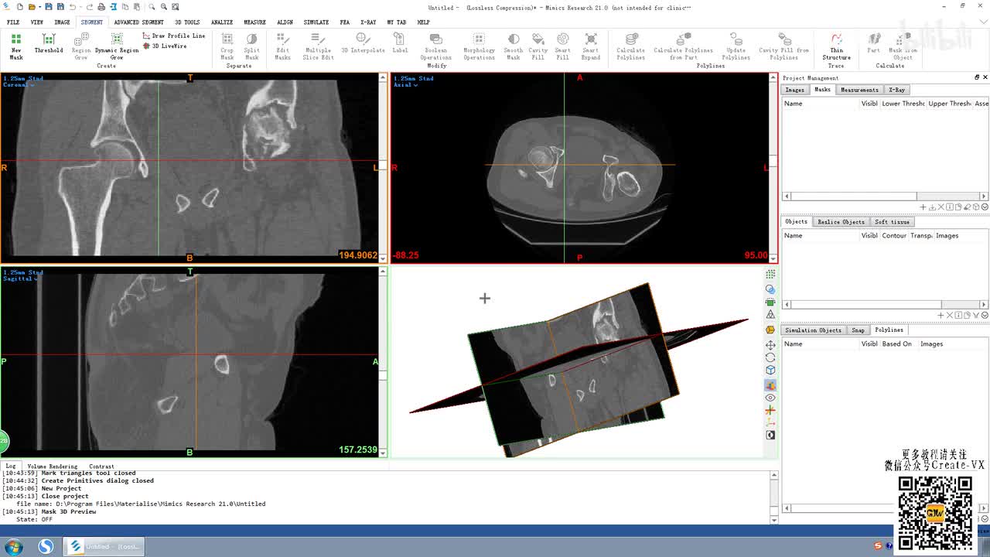Open Multiple Slice Edit
The height and width of the screenshot is (557, 990).
[x=318, y=46]
